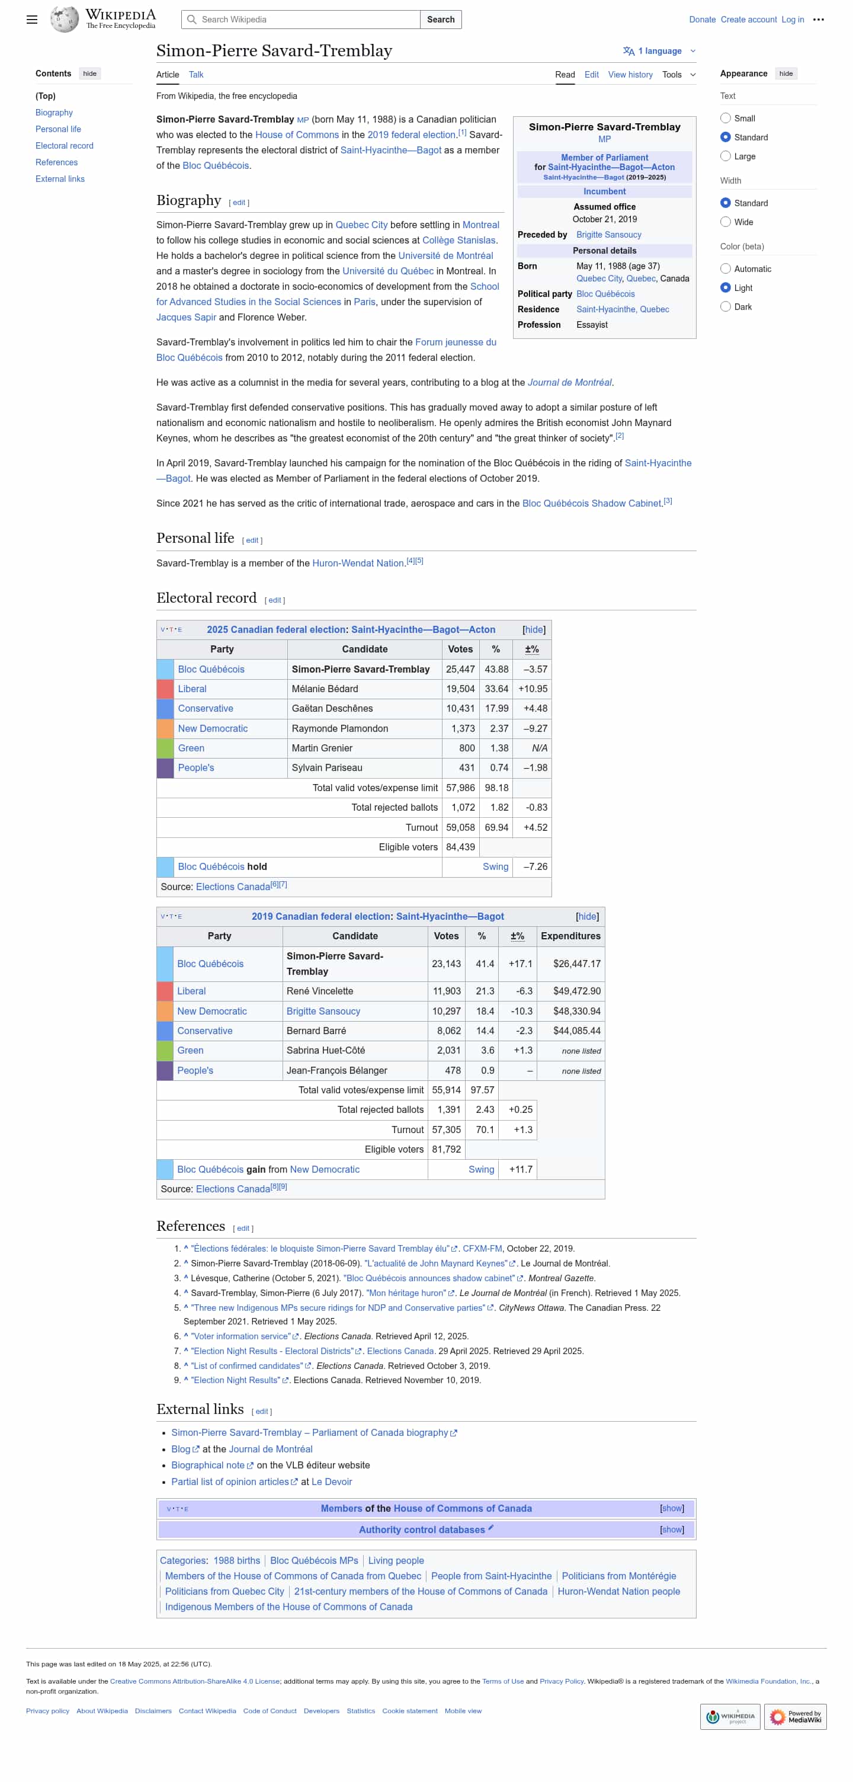Collapse the 2025 election results table

(x=534, y=629)
